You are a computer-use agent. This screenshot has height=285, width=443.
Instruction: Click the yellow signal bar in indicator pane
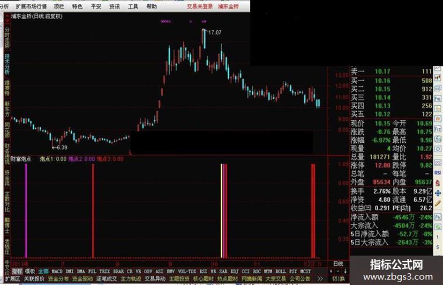tap(221, 211)
